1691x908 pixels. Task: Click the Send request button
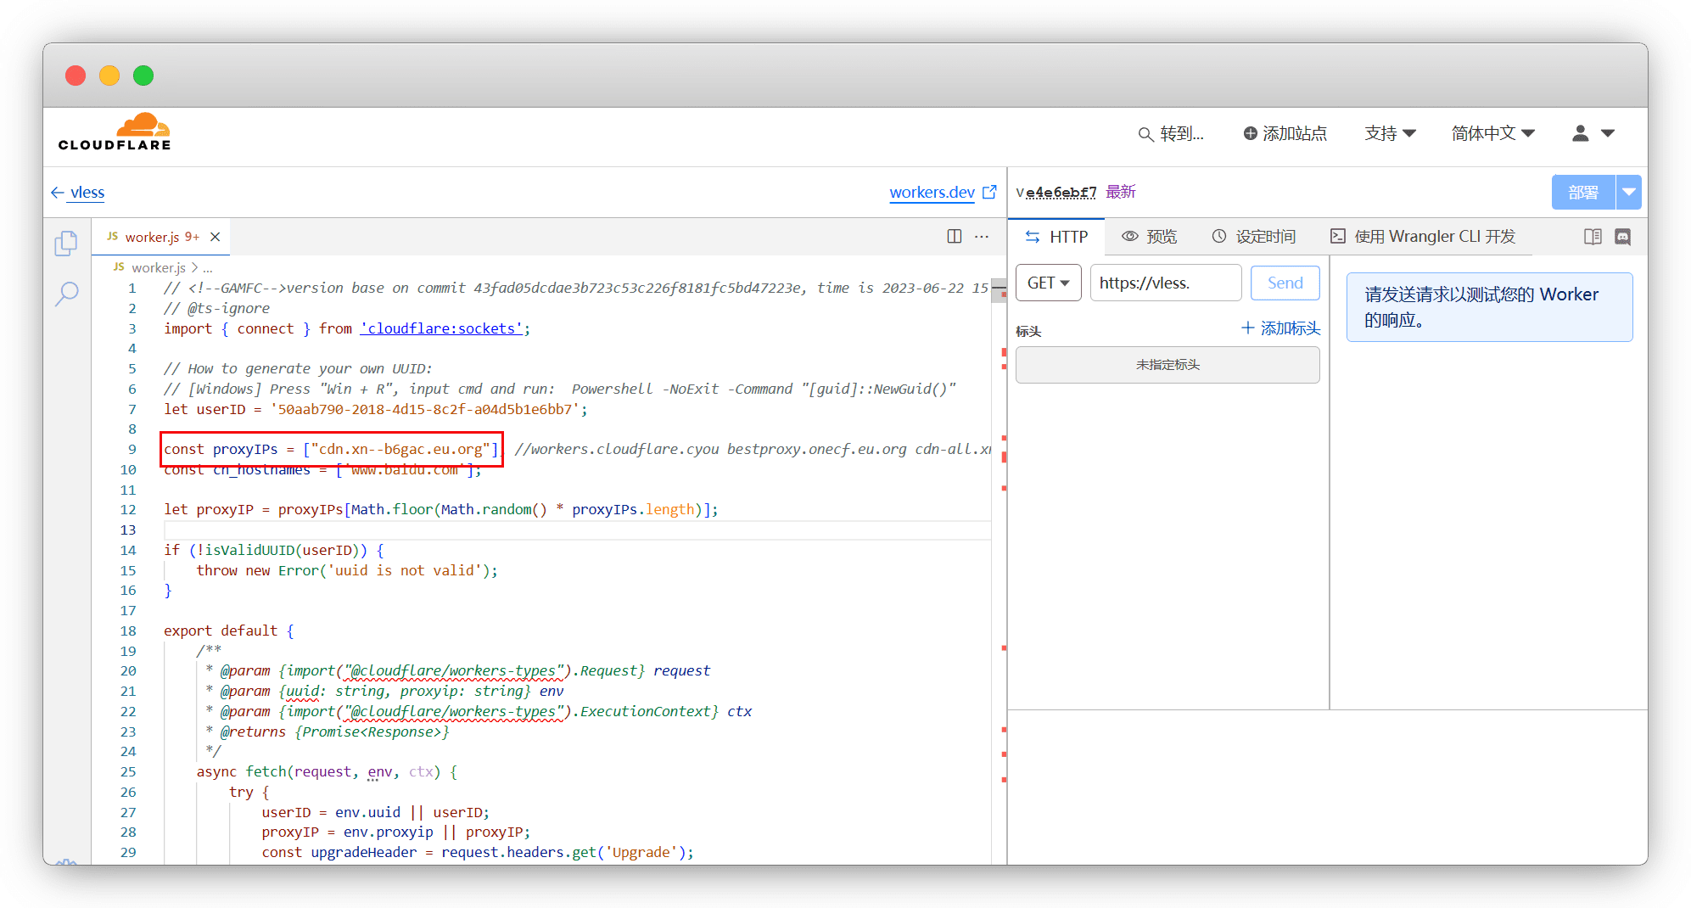click(x=1285, y=283)
